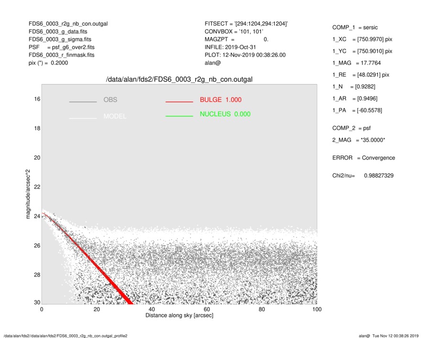Click the 1_MAG = 17.7764 value
This screenshot has height=338, width=423.
(x=357, y=63)
